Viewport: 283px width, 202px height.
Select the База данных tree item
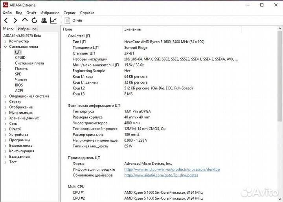point(20,157)
